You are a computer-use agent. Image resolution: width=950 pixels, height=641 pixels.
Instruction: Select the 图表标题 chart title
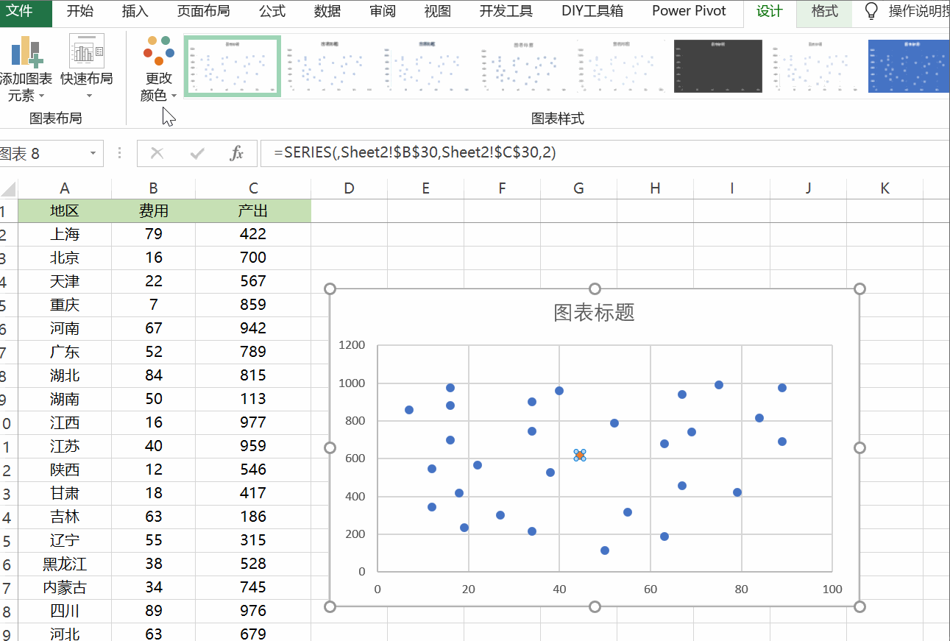pyautogui.click(x=594, y=313)
